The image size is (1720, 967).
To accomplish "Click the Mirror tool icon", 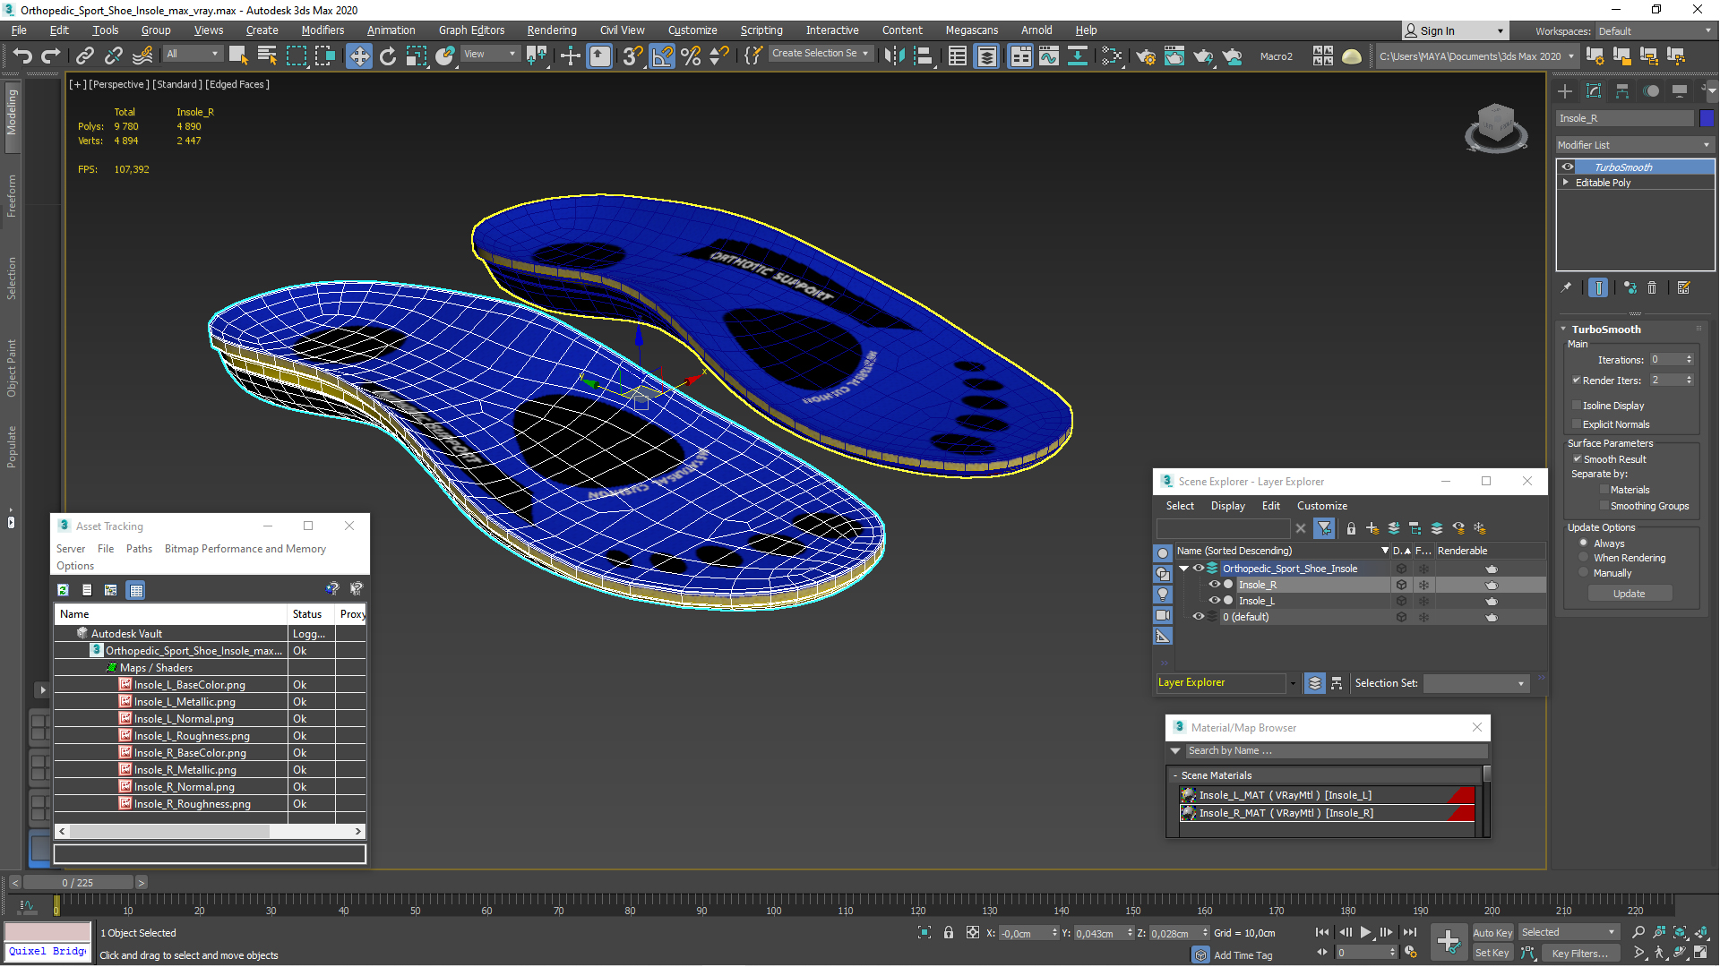I will point(894,56).
